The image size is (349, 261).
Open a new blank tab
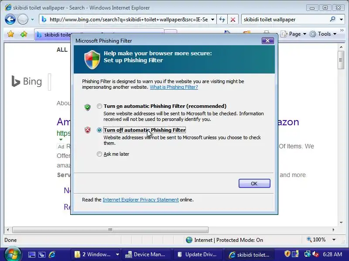tap(171, 32)
